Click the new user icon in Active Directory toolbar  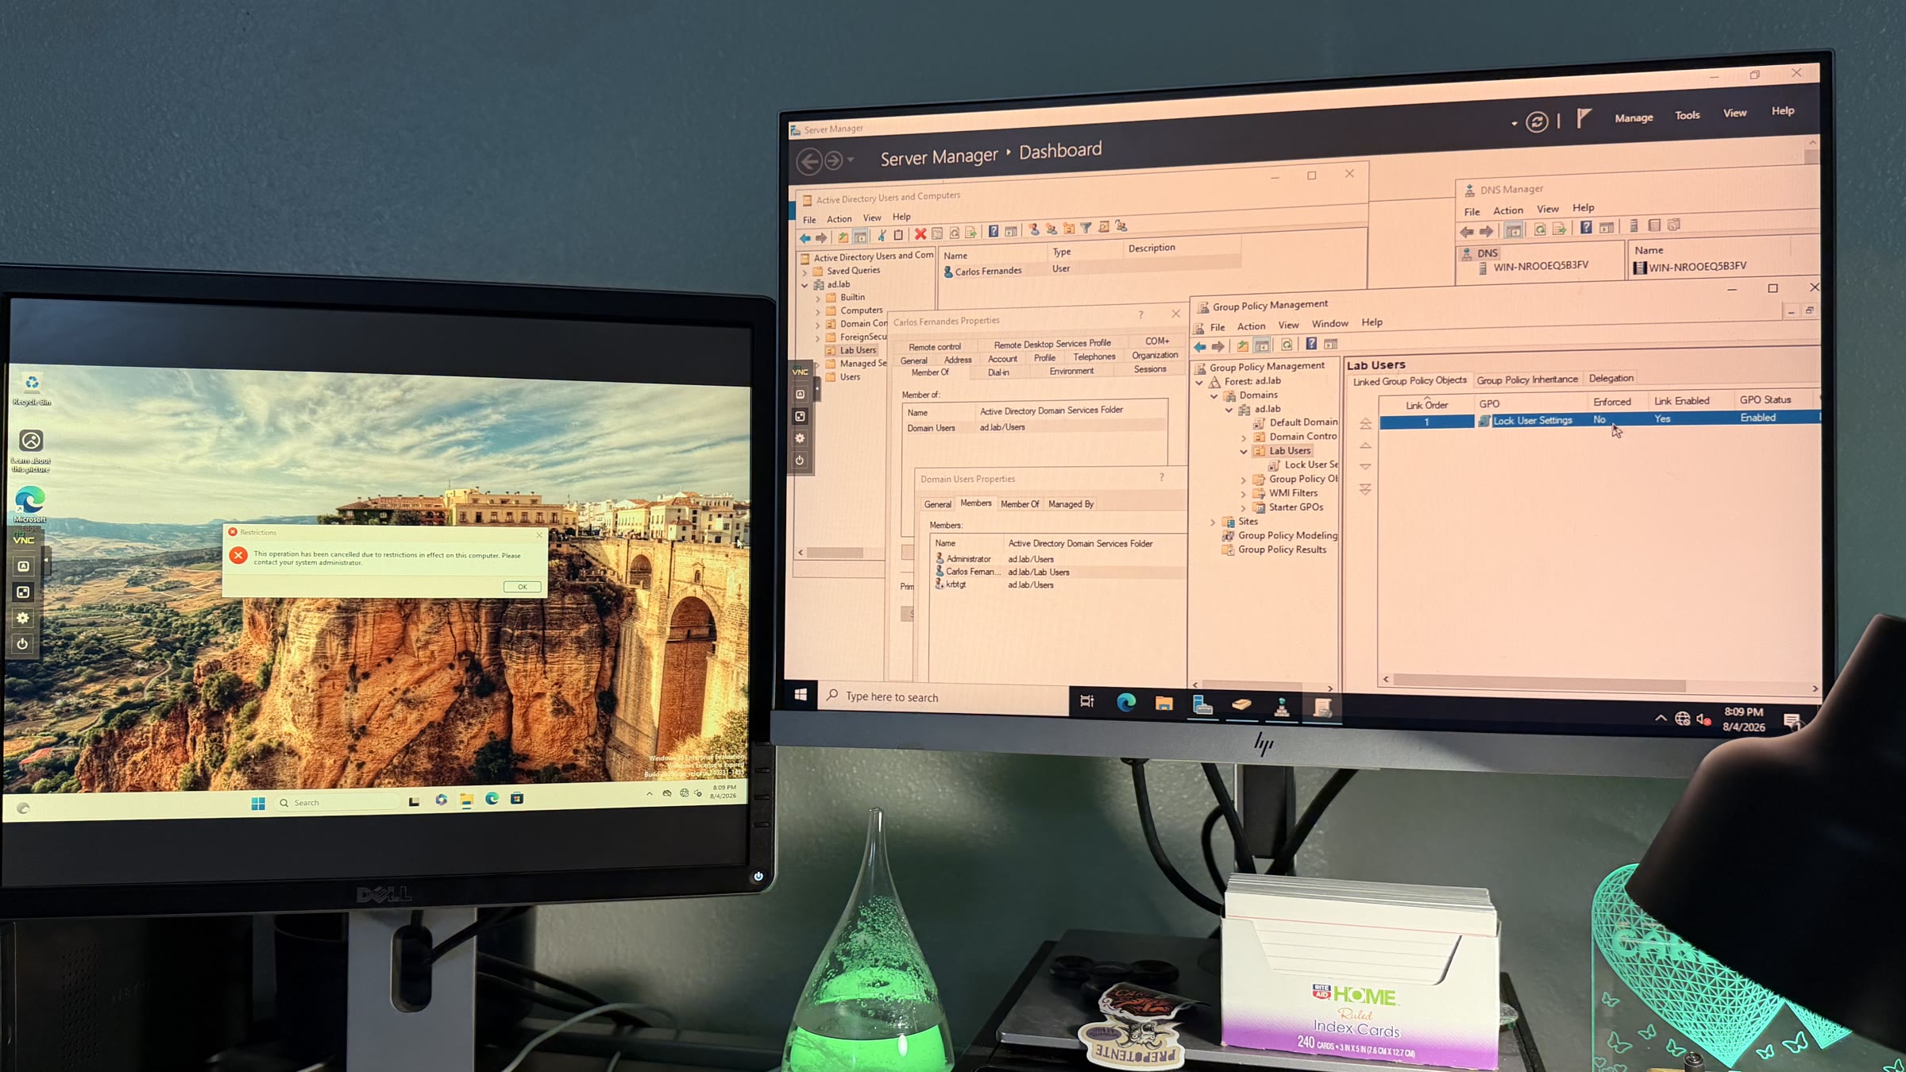(x=1034, y=229)
